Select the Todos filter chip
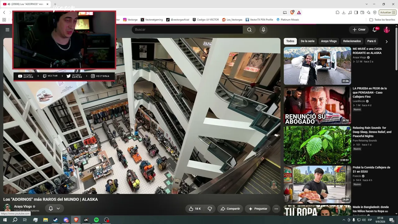398x224 pixels. (x=290, y=41)
